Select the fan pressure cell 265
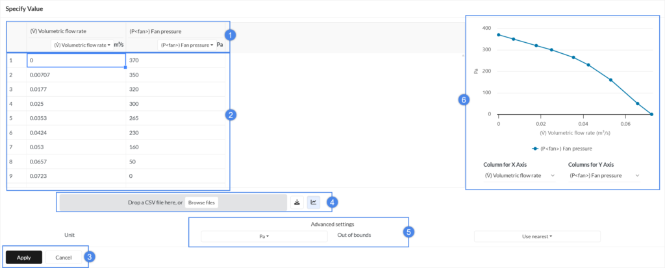Viewport: 665px width, 268px height. (x=175, y=118)
